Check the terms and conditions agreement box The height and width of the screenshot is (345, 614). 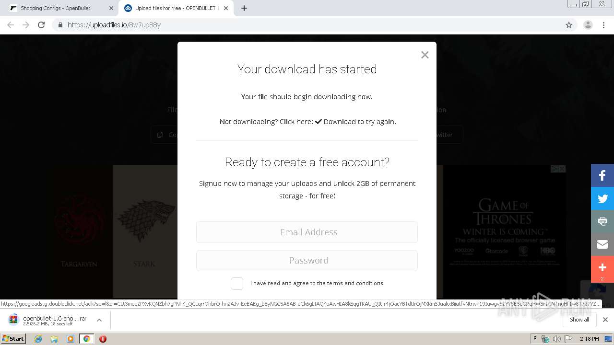[237, 283]
